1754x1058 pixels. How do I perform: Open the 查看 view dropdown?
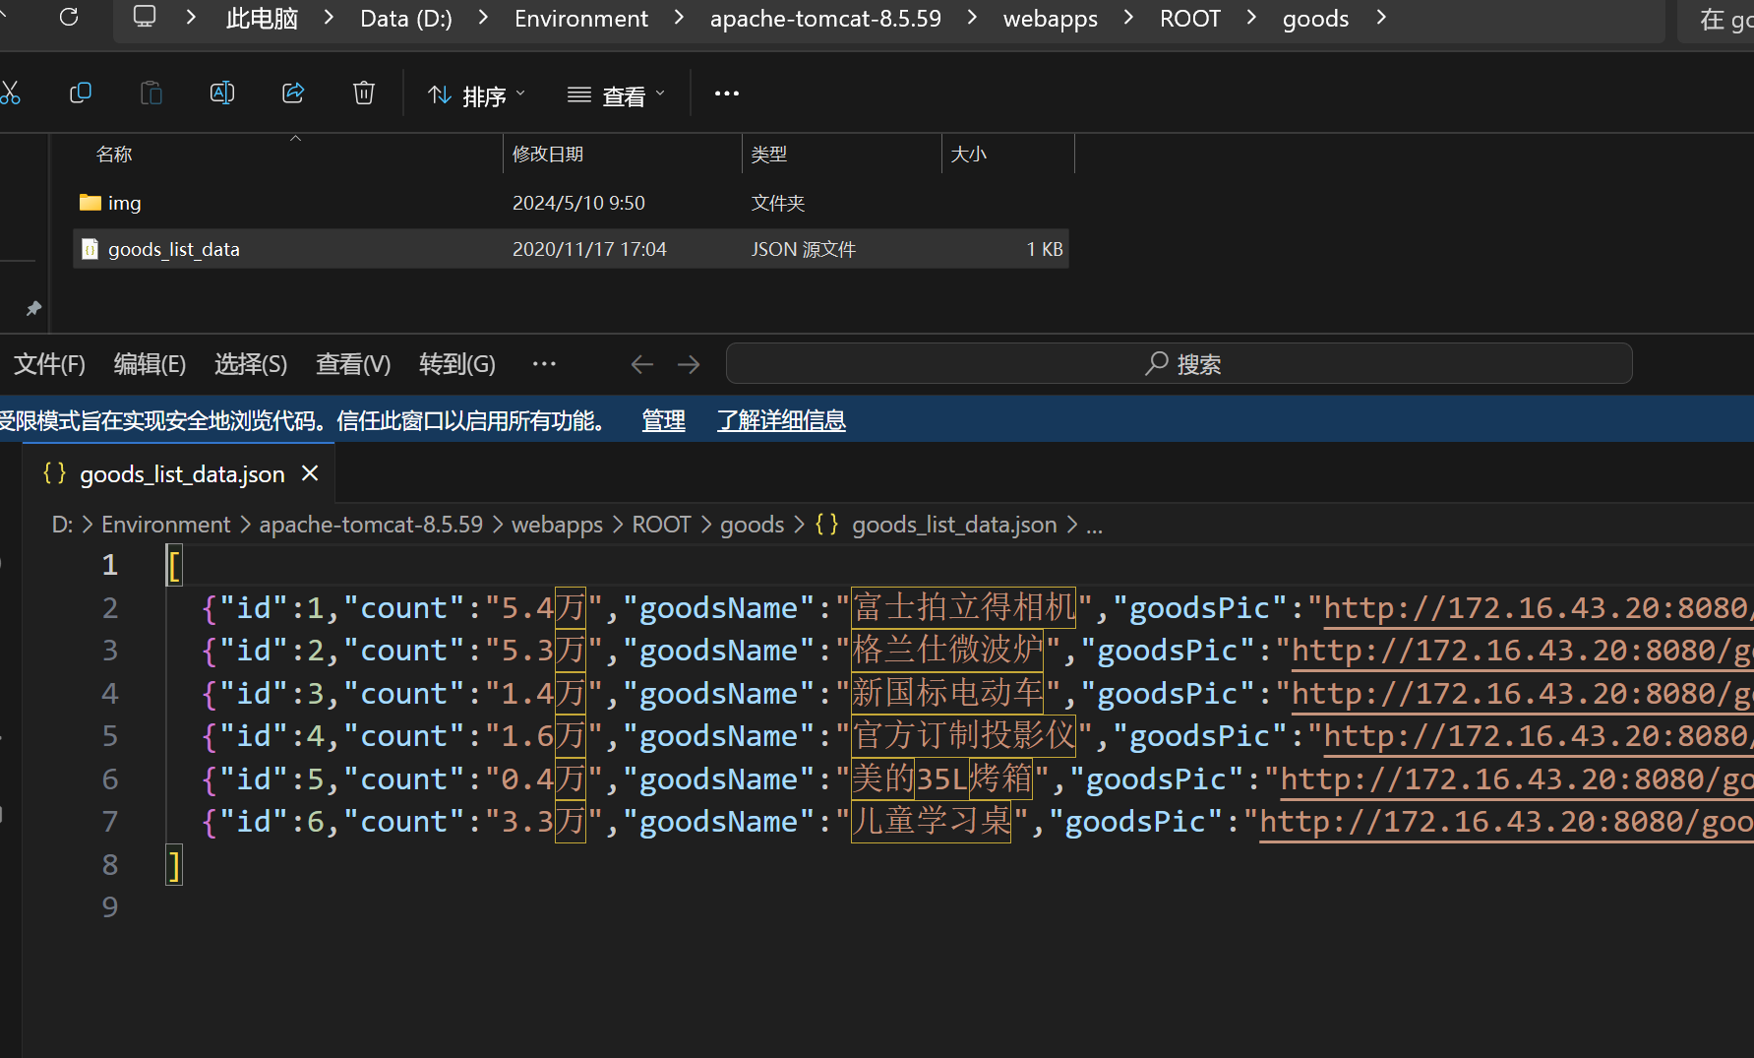tap(617, 95)
